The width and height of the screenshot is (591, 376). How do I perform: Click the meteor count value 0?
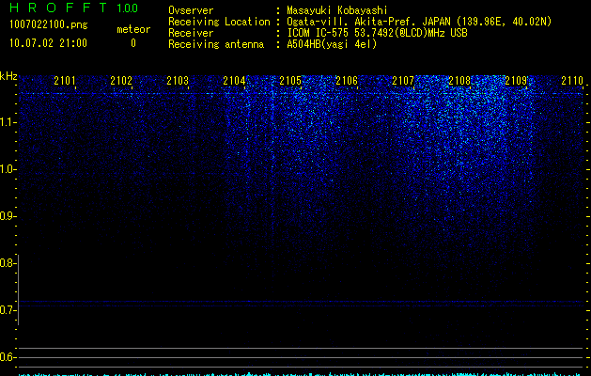point(133,43)
